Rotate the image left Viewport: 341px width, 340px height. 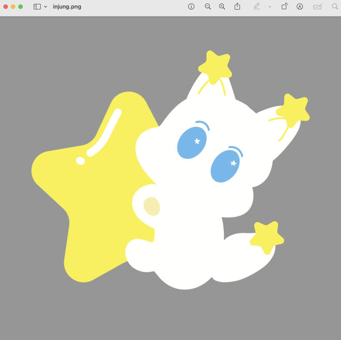click(285, 7)
